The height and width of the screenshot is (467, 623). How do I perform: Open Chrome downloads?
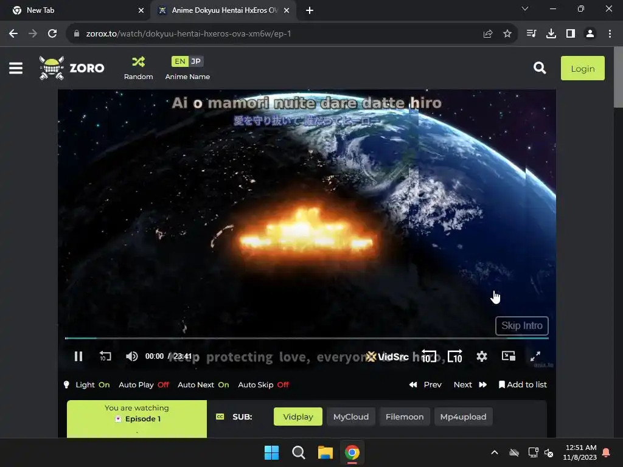coord(551,34)
